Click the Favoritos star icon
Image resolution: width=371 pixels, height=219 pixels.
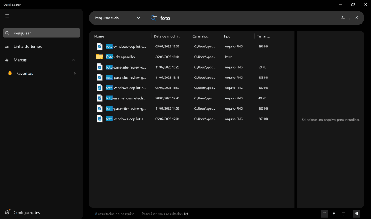(10, 73)
